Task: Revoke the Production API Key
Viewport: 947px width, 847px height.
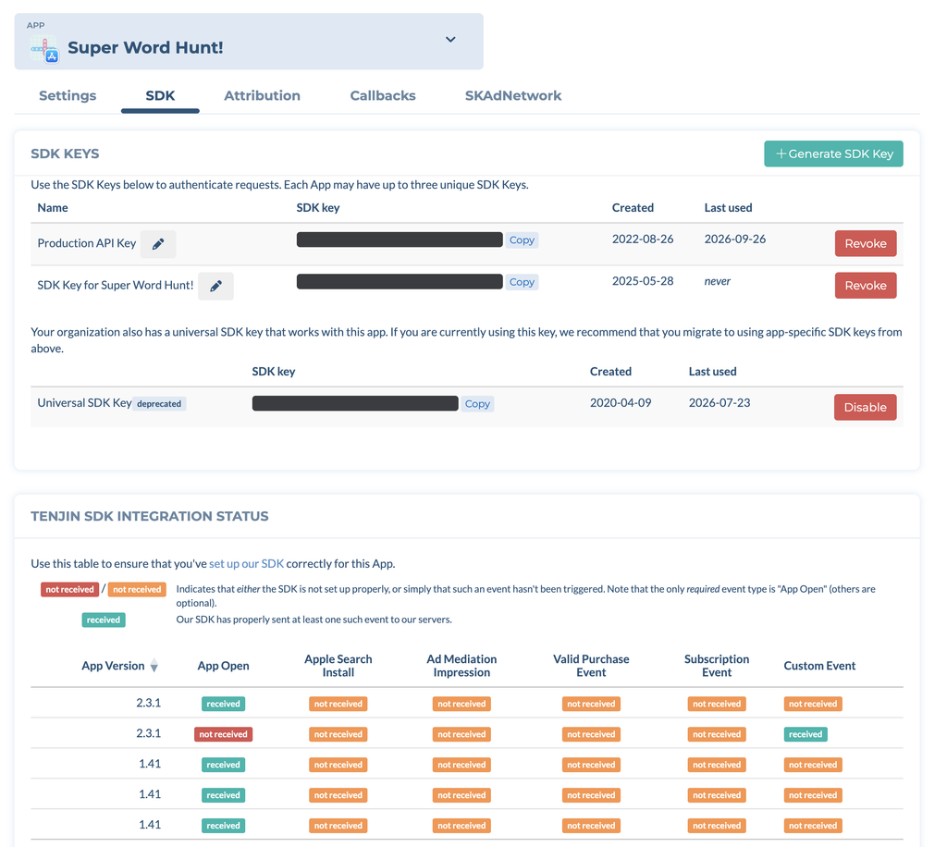Action: (x=866, y=243)
